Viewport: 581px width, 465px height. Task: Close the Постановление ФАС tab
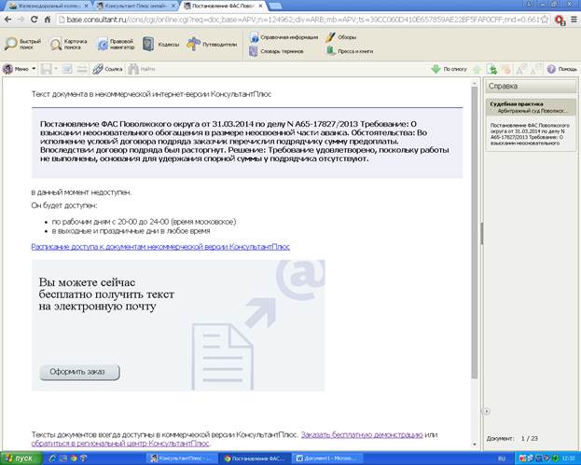tap(260, 6)
